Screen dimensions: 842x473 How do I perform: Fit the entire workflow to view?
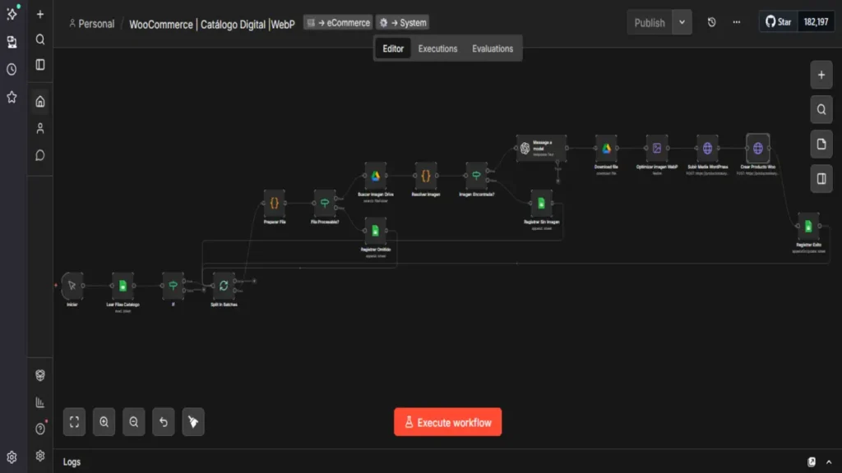[x=74, y=421]
